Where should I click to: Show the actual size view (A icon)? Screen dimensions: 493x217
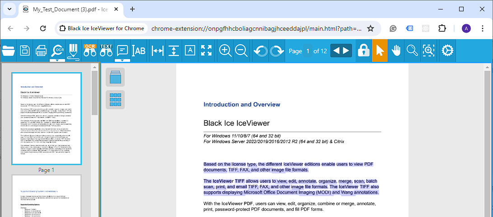click(190, 51)
